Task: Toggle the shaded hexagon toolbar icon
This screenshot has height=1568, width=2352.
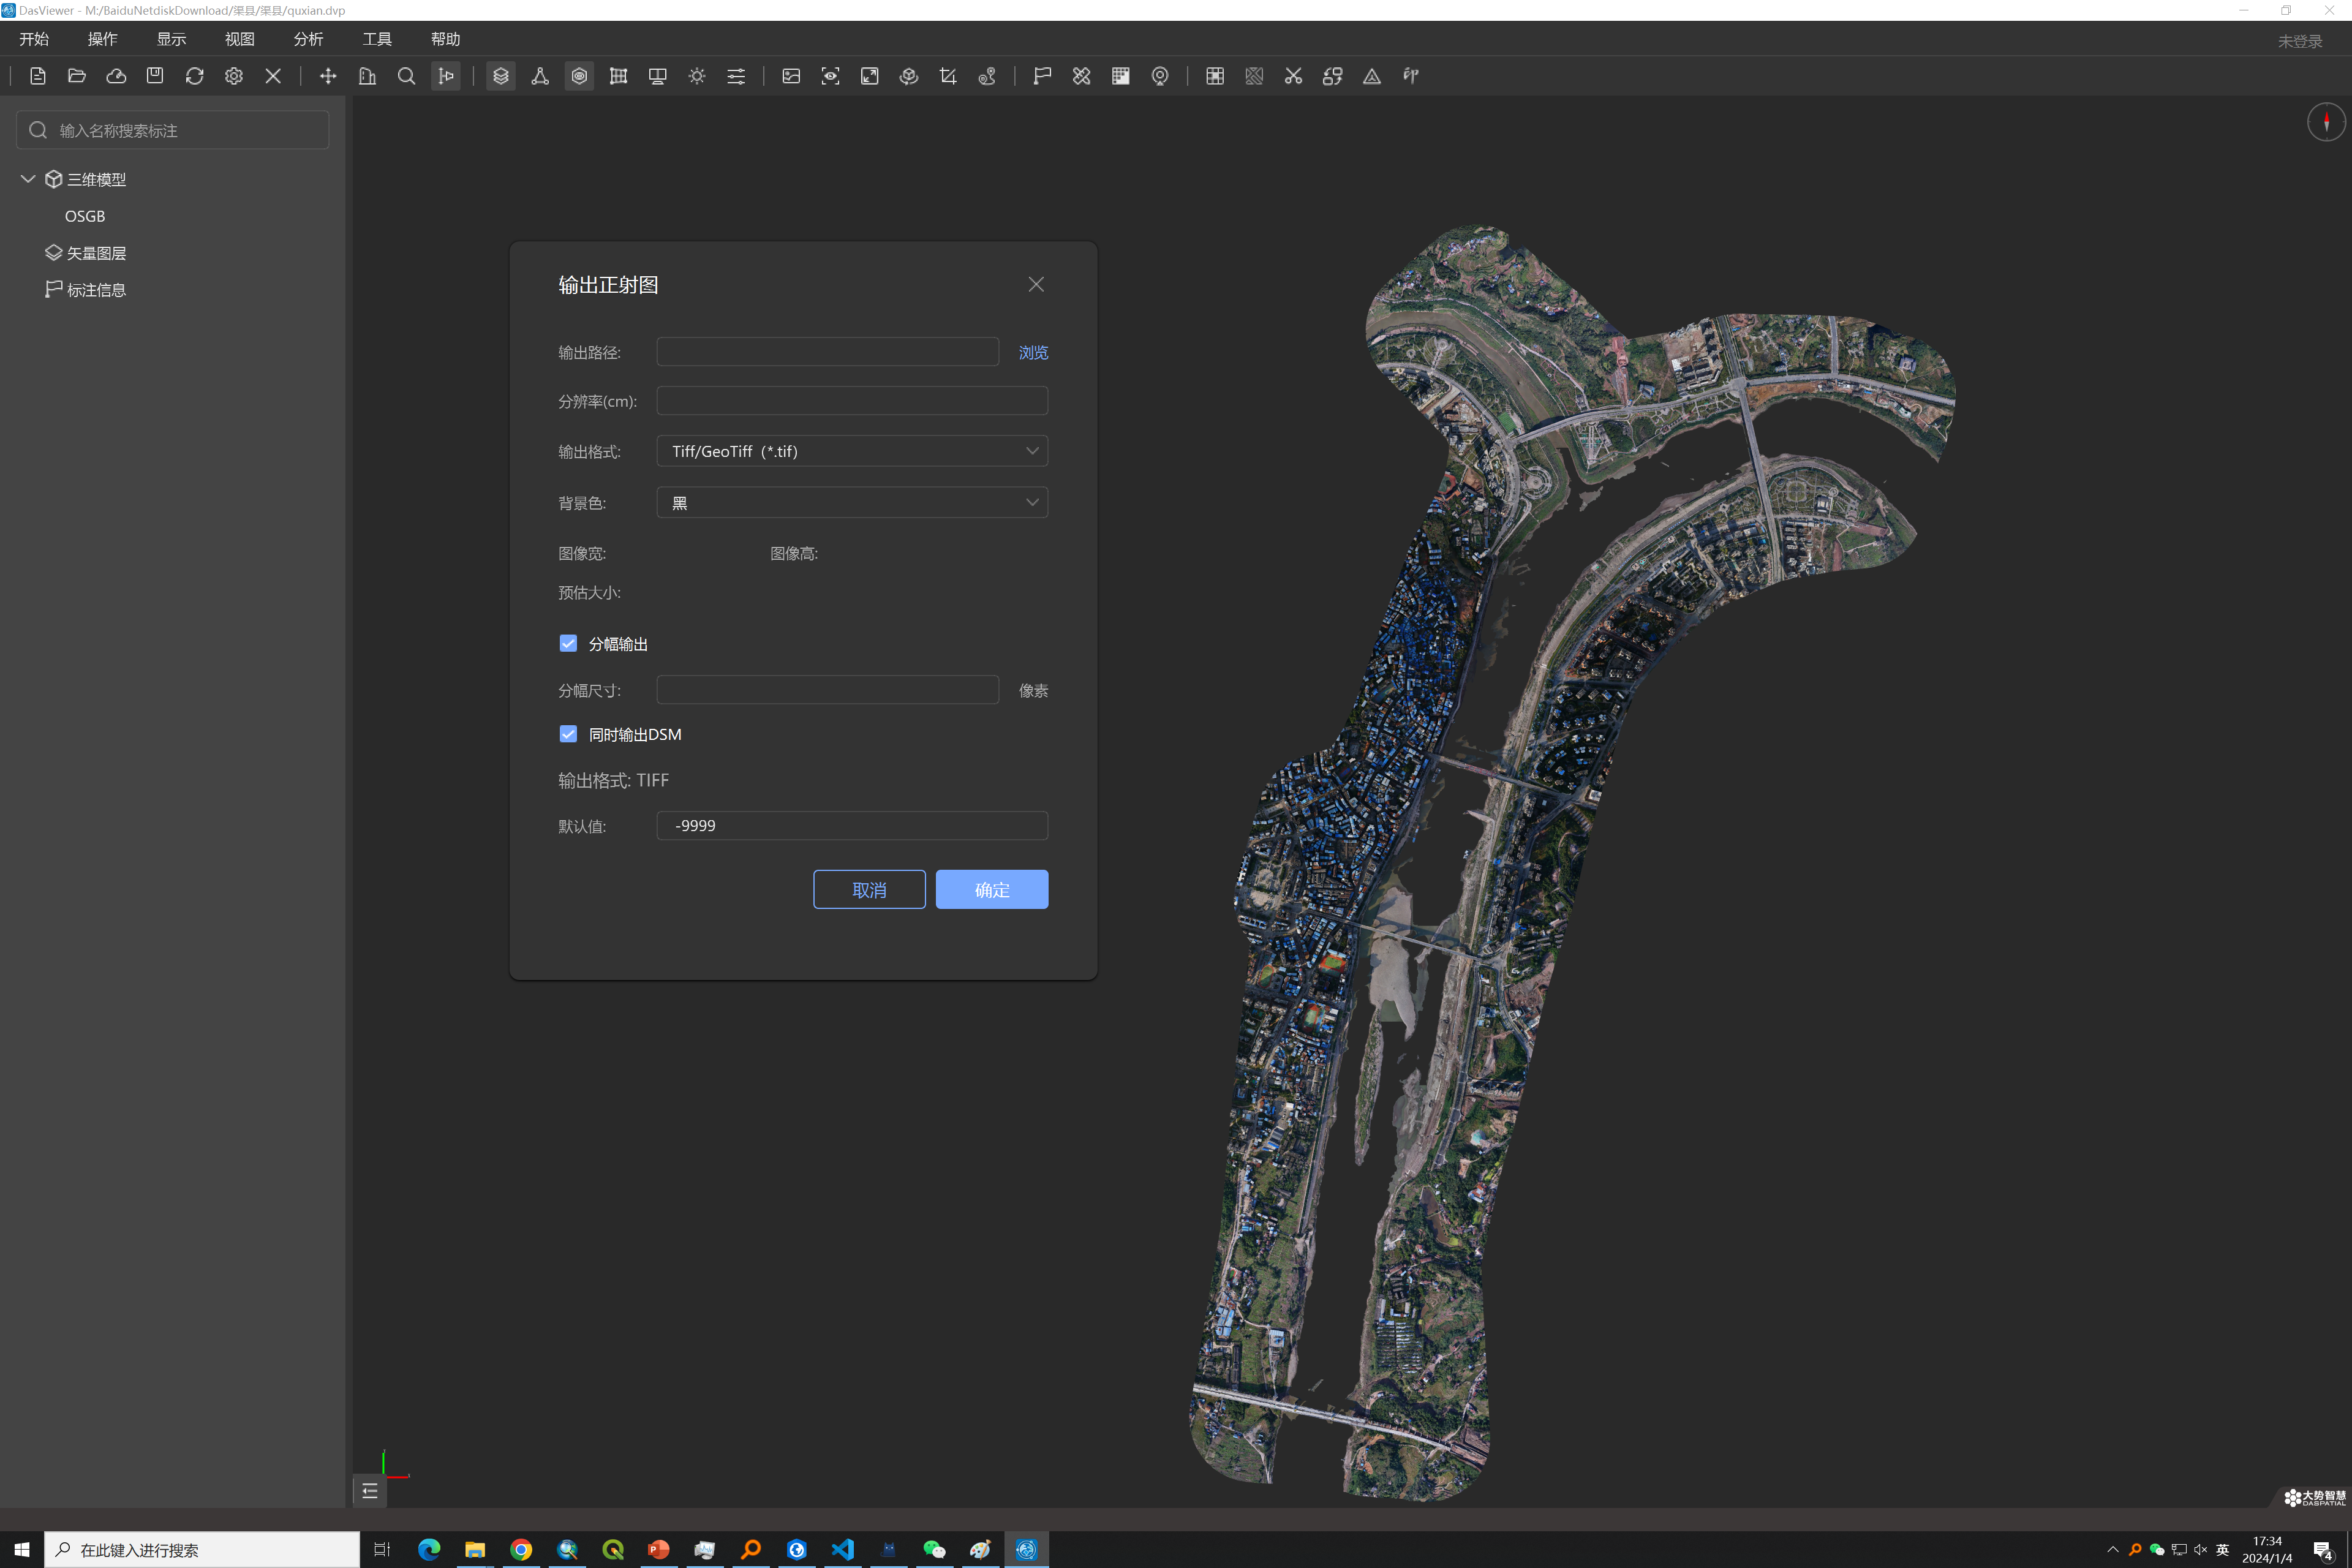Action: click(579, 76)
